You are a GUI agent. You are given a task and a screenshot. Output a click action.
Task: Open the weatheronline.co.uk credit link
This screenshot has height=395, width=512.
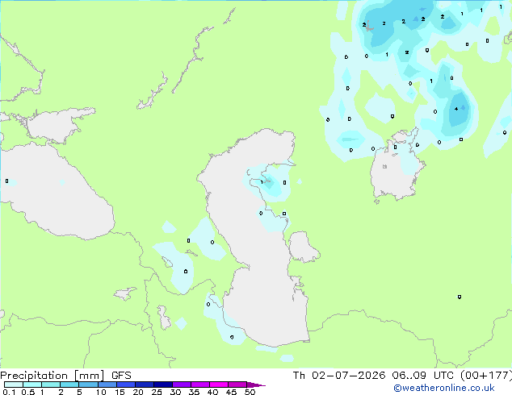coord(444,388)
